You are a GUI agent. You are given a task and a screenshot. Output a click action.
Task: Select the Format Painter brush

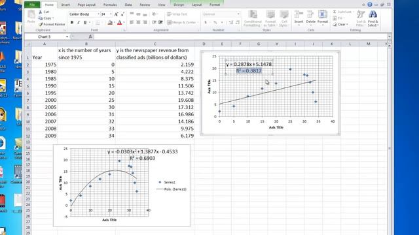point(41,24)
